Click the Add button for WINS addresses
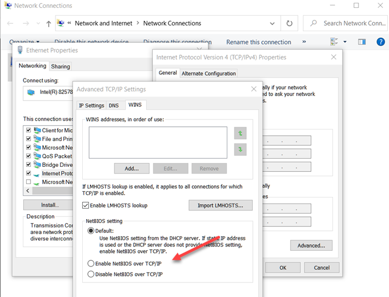This screenshot has height=297, width=389. coord(132,169)
